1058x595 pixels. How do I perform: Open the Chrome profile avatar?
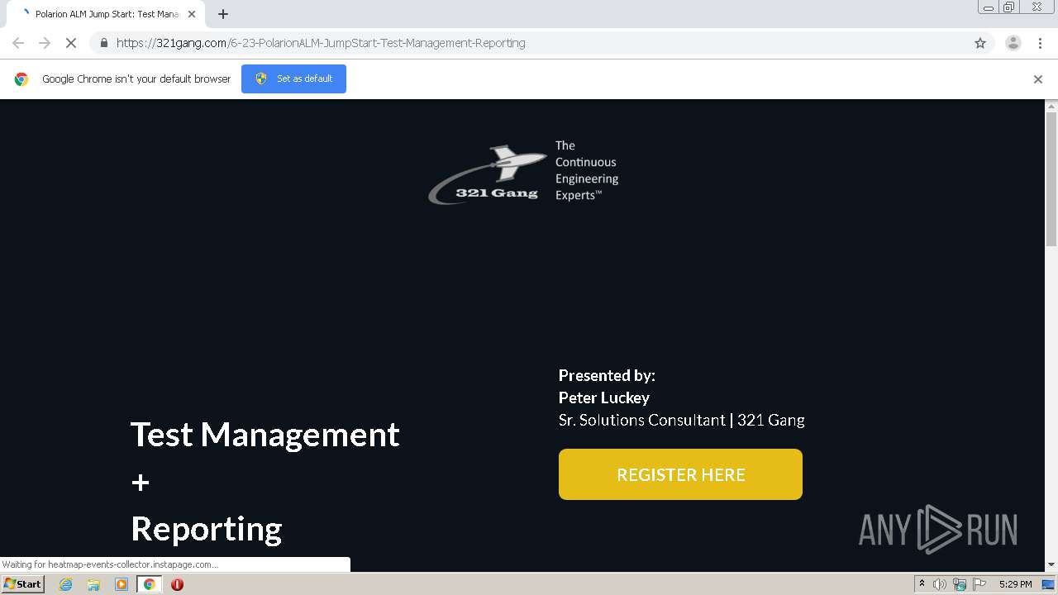click(x=1013, y=43)
